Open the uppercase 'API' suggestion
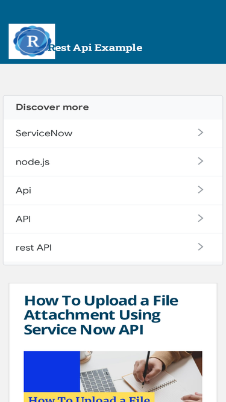 point(113,219)
